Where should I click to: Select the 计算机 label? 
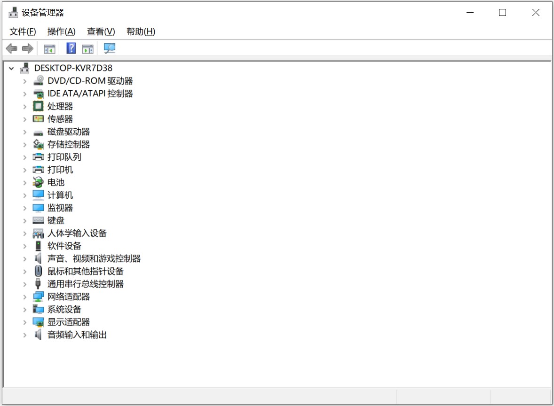point(60,195)
